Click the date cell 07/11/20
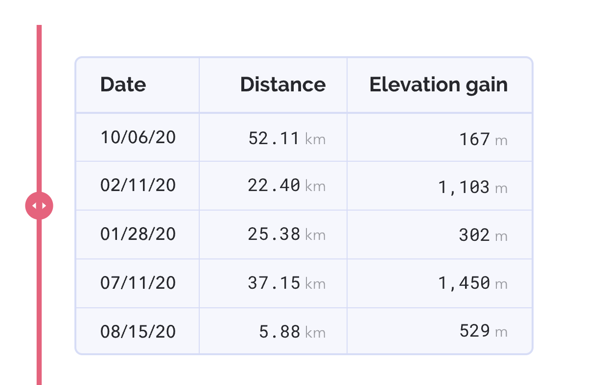The width and height of the screenshot is (607, 385). coord(138,283)
